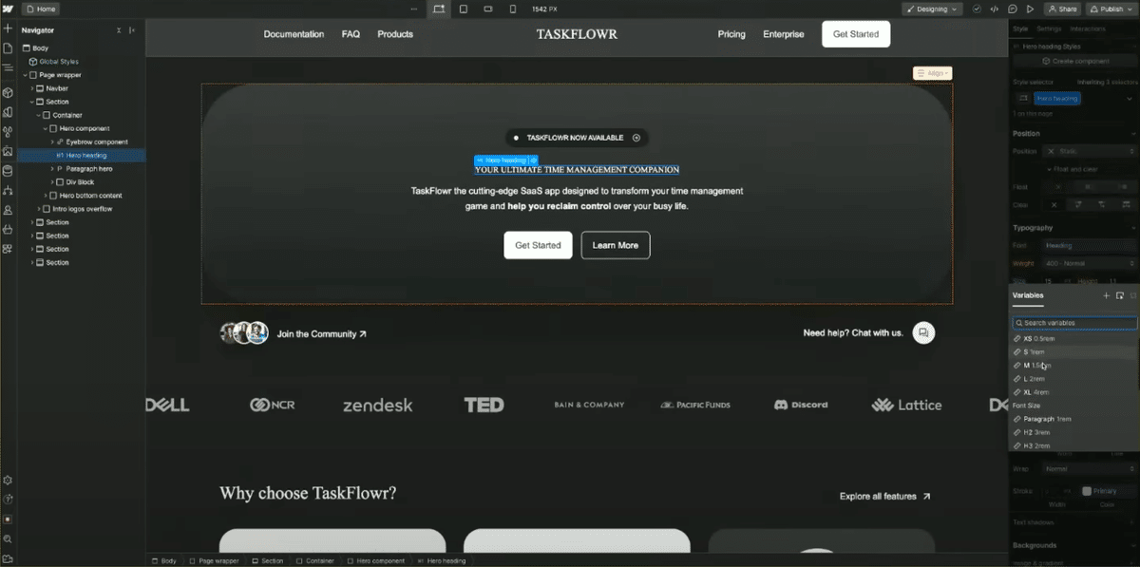Click Hero component in breadcrumb bar
This screenshot has width=1140, height=567.
[x=376, y=561]
